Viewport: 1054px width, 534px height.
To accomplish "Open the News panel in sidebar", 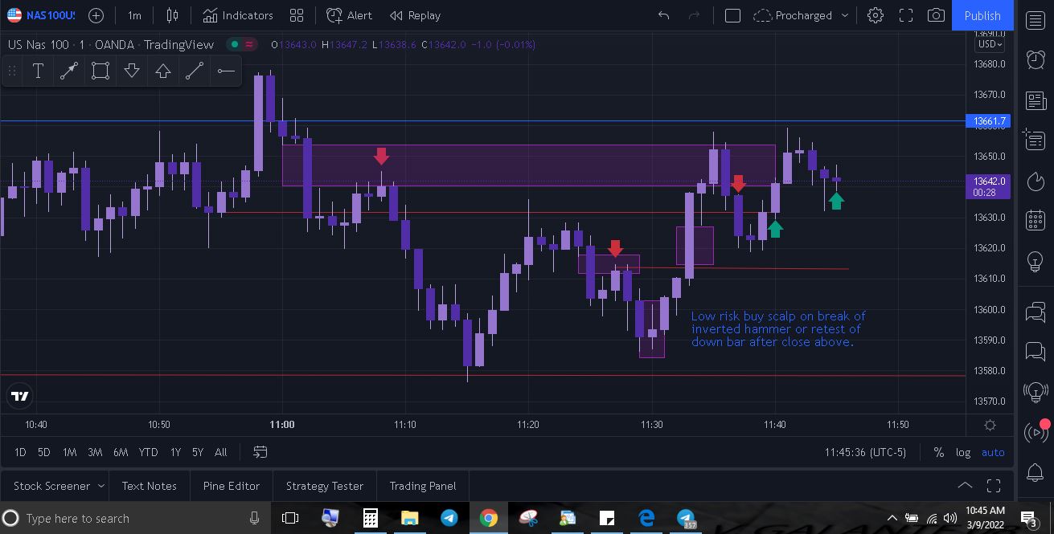I will [x=1036, y=100].
